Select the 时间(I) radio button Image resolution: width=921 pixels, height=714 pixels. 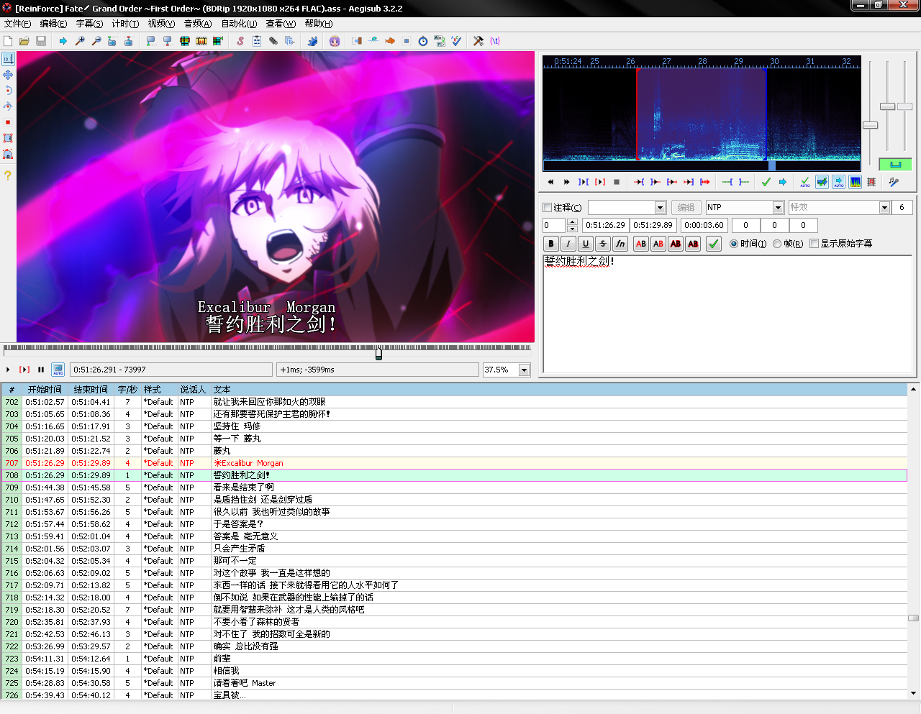click(x=734, y=244)
